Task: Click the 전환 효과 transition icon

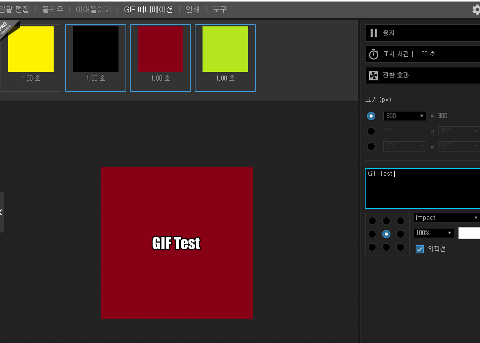Action: pyautogui.click(x=374, y=75)
